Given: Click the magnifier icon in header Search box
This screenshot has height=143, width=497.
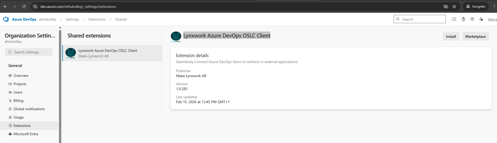Looking at the screenshot, I should click(398, 19).
